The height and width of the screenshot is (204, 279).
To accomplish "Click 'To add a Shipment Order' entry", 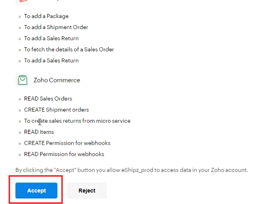I will (56, 27).
